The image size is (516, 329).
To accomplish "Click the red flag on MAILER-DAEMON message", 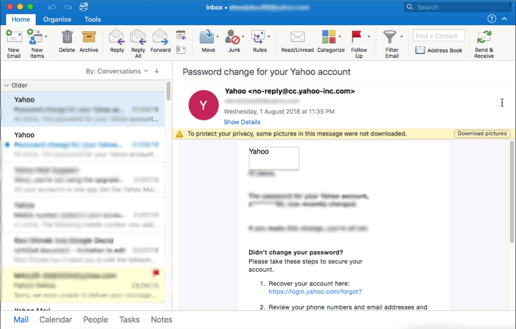I will 156,273.
